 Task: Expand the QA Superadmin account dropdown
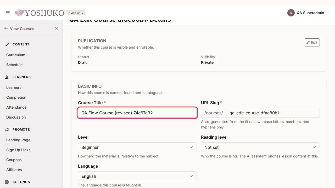(x=327, y=13)
